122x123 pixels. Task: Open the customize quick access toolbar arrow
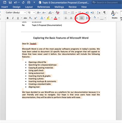(x=34, y=2)
